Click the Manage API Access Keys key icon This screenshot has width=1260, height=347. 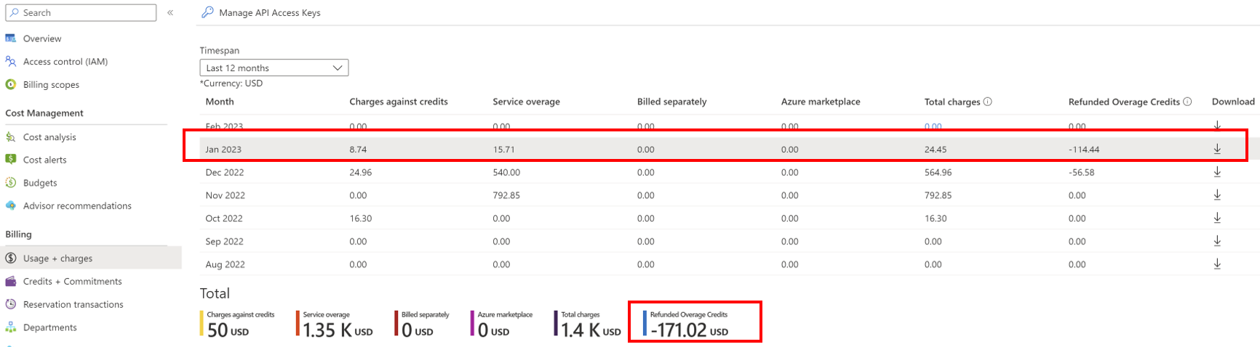click(207, 12)
